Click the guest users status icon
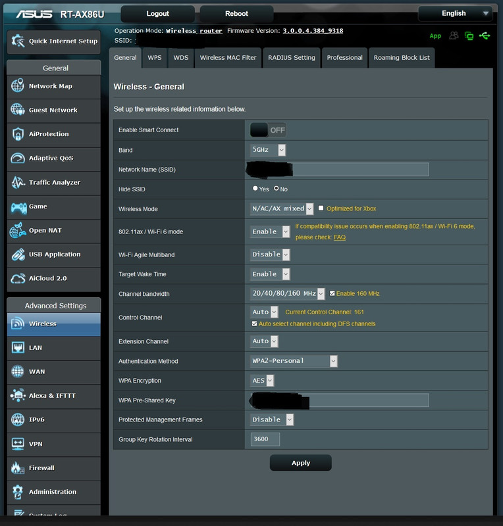This screenshot has width=503, height=526. click(x=454, y=36)
